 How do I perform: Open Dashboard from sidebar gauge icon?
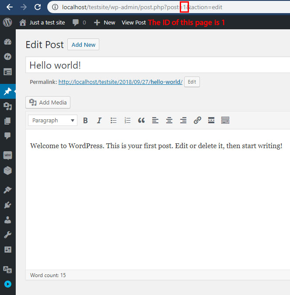(8, 42)
